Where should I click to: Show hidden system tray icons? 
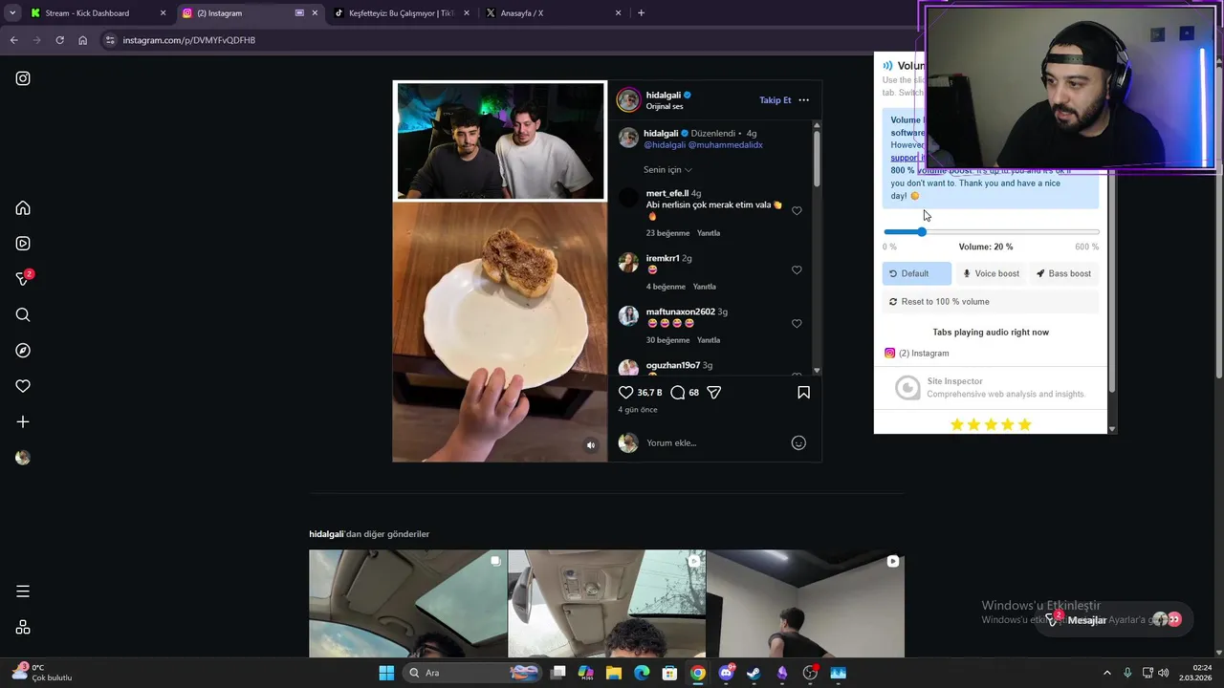point(1107,673)
